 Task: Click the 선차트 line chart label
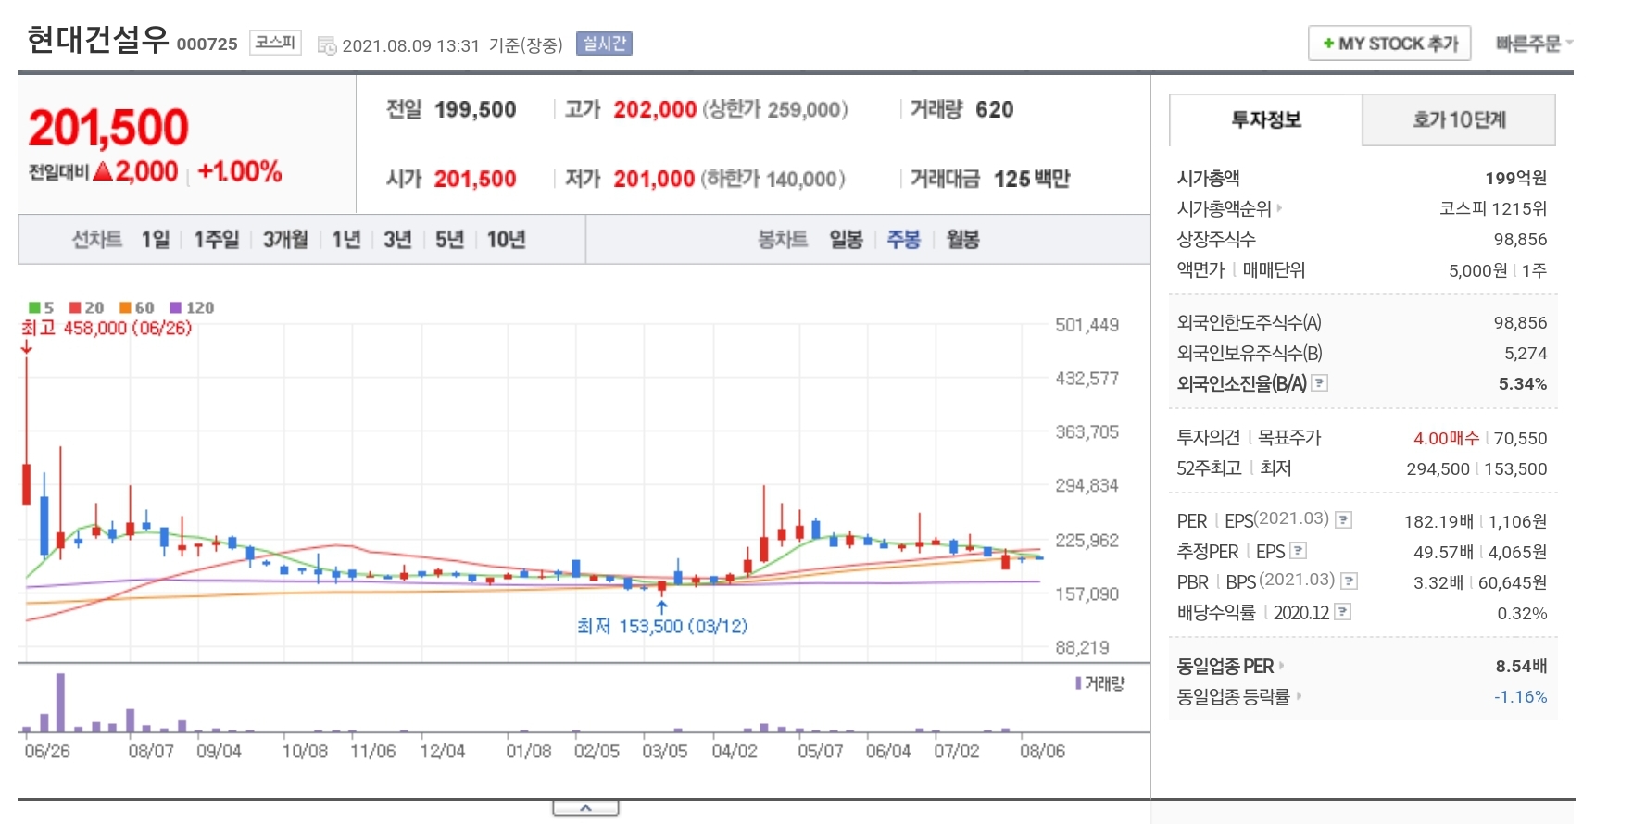tap(97, 240)
